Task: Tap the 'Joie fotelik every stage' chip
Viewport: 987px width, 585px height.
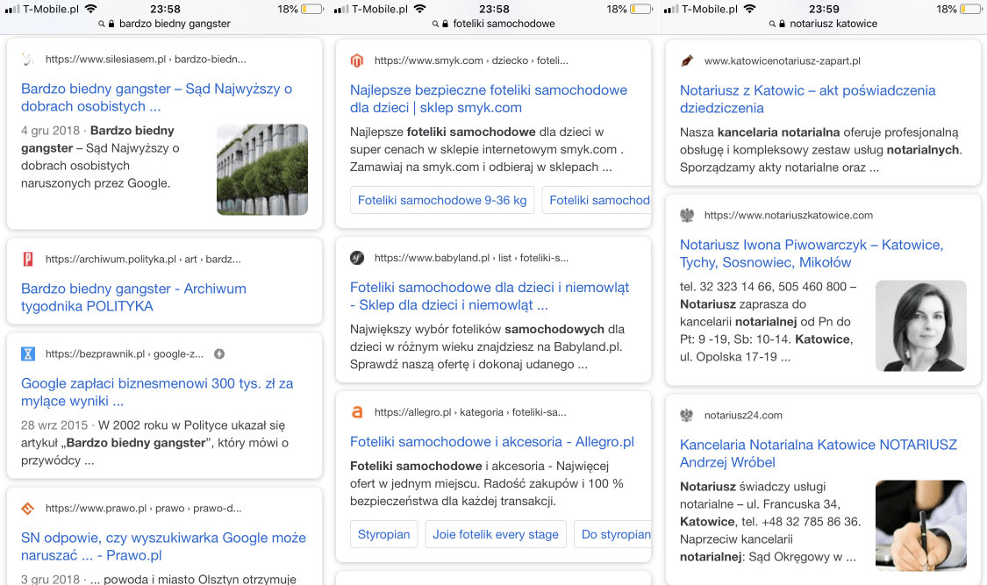Action: click(496, 534)
